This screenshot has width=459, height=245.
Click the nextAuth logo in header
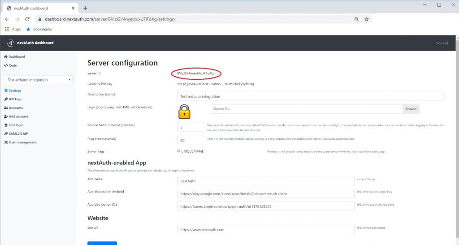click(x=11, y=43)
